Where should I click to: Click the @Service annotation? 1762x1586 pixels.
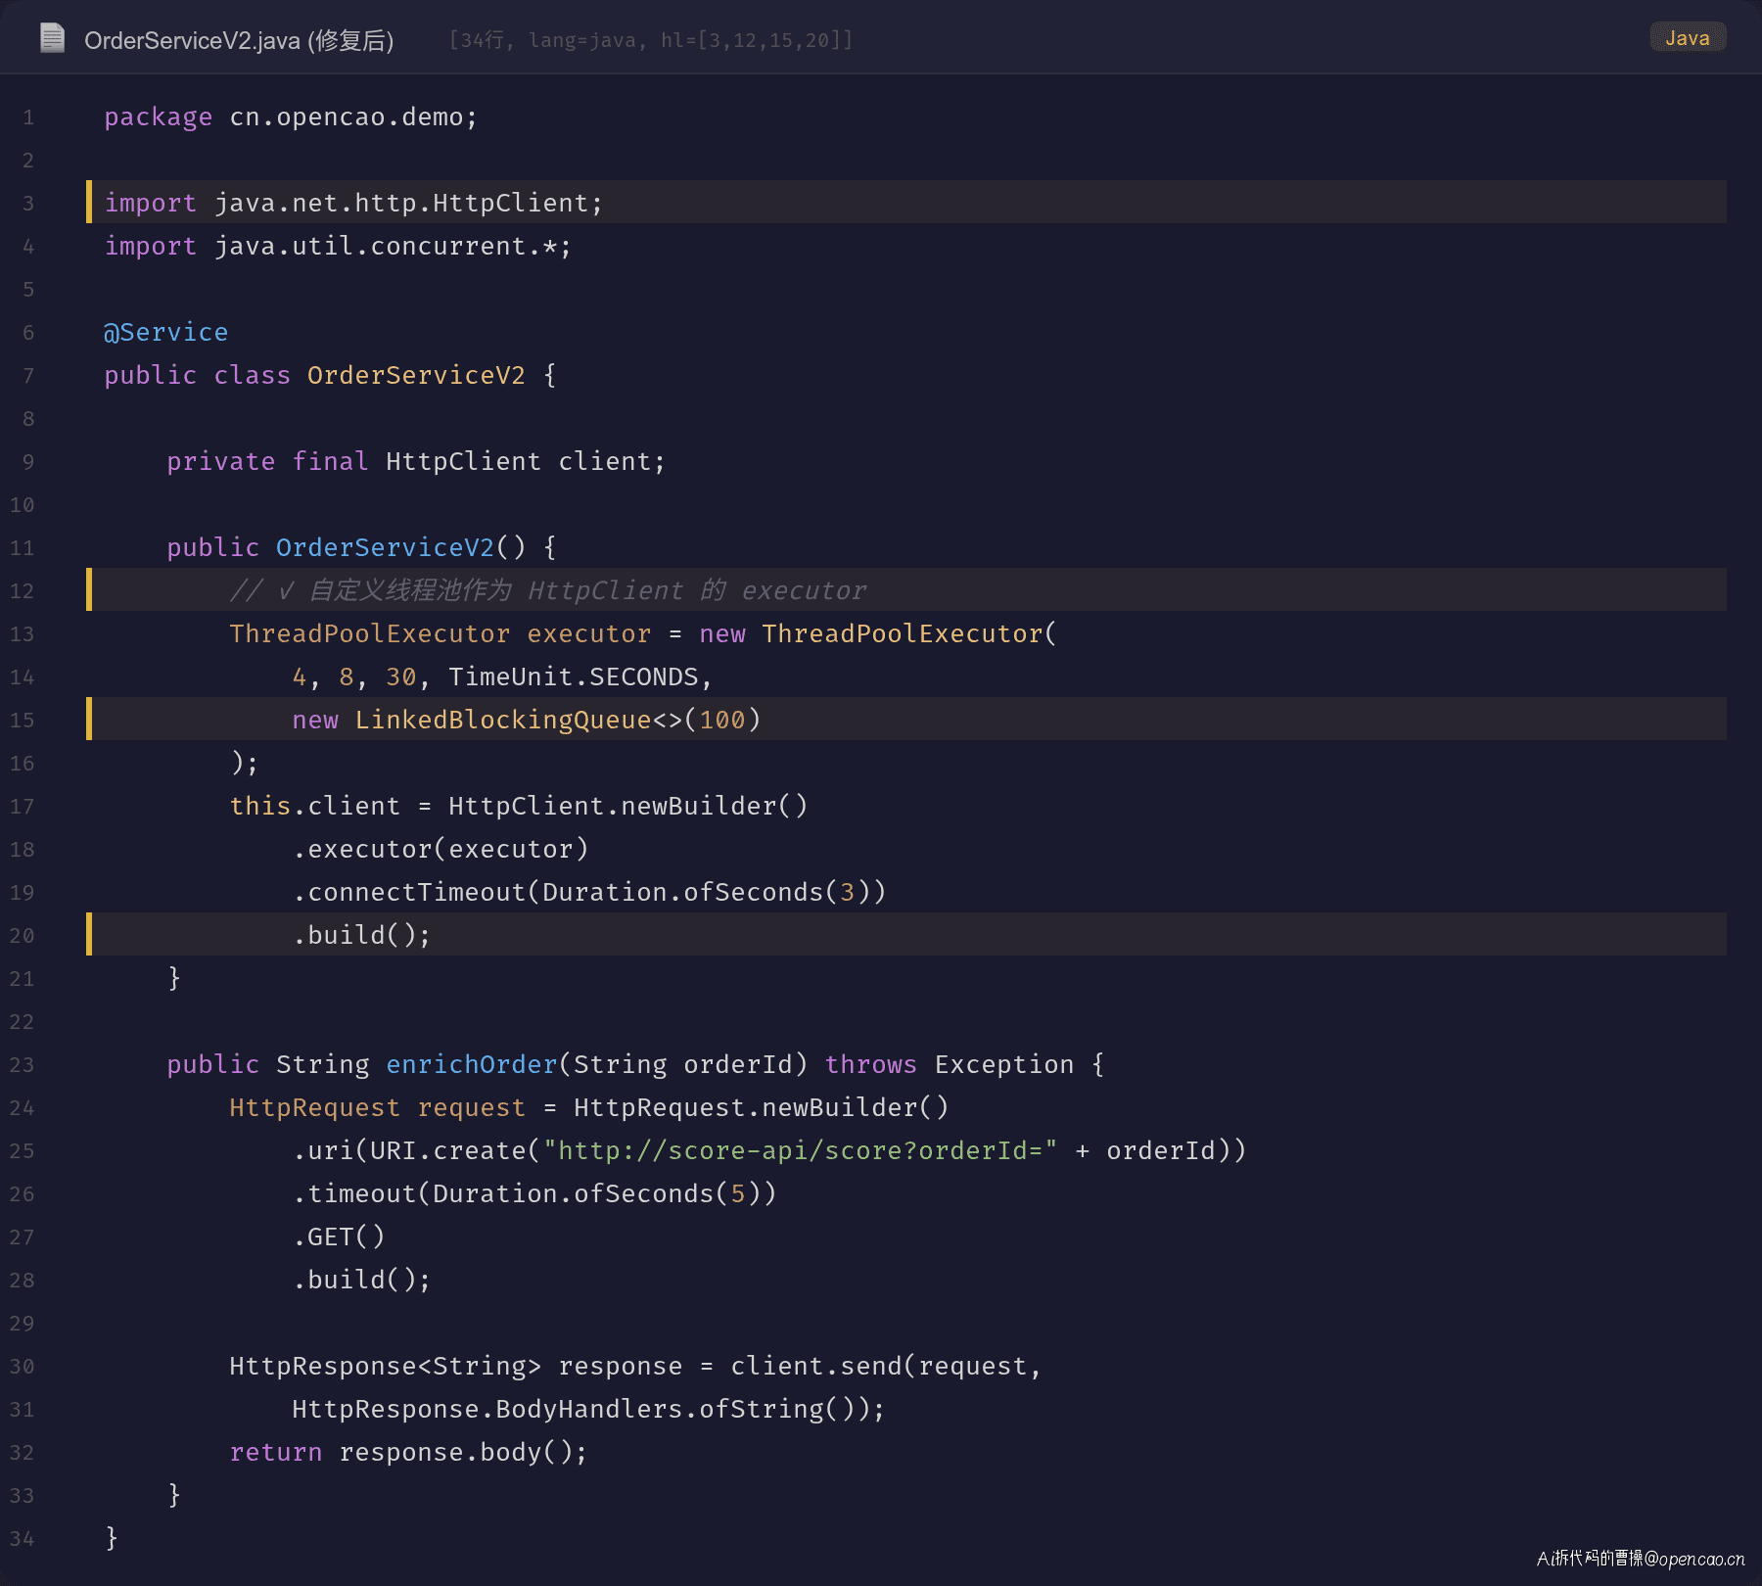point(165,332)
